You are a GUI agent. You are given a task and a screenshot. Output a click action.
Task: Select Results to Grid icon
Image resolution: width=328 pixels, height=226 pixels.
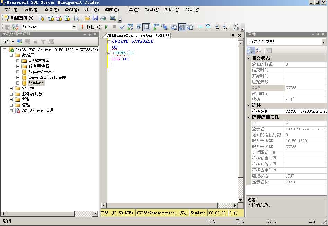point(182,27)
